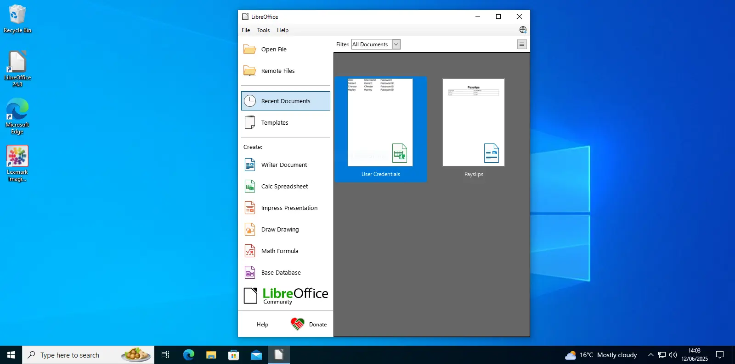The width and height of the screenshot is (735, 364).
Task: Click the Calc Spreadsheet icon
Action: 250,186
